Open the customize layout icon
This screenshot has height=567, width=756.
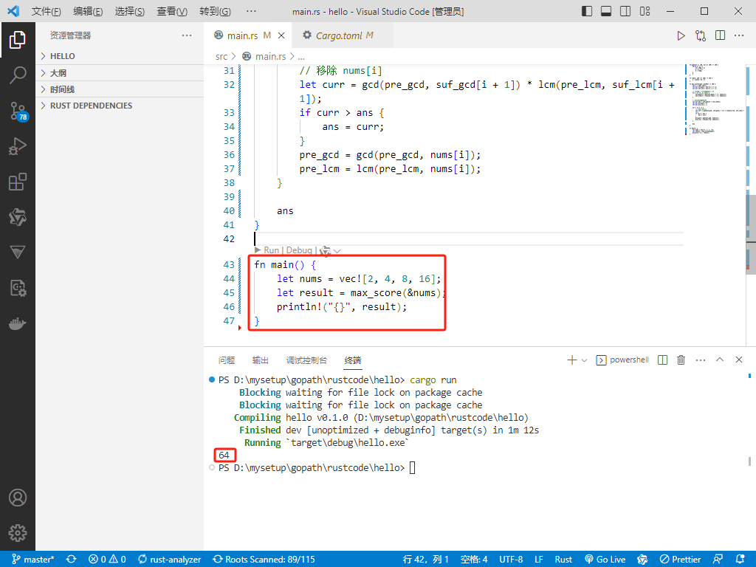click(645, 11)
